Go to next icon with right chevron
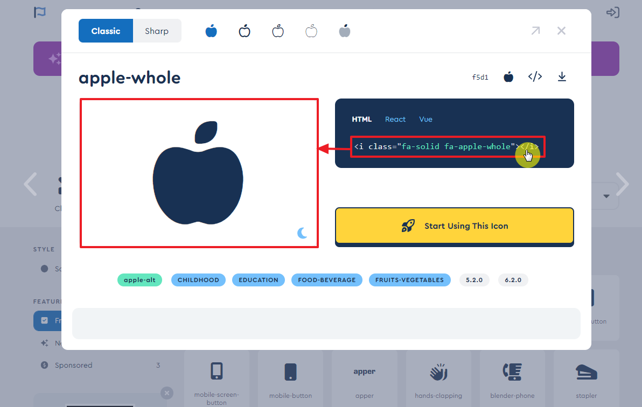 623,184
